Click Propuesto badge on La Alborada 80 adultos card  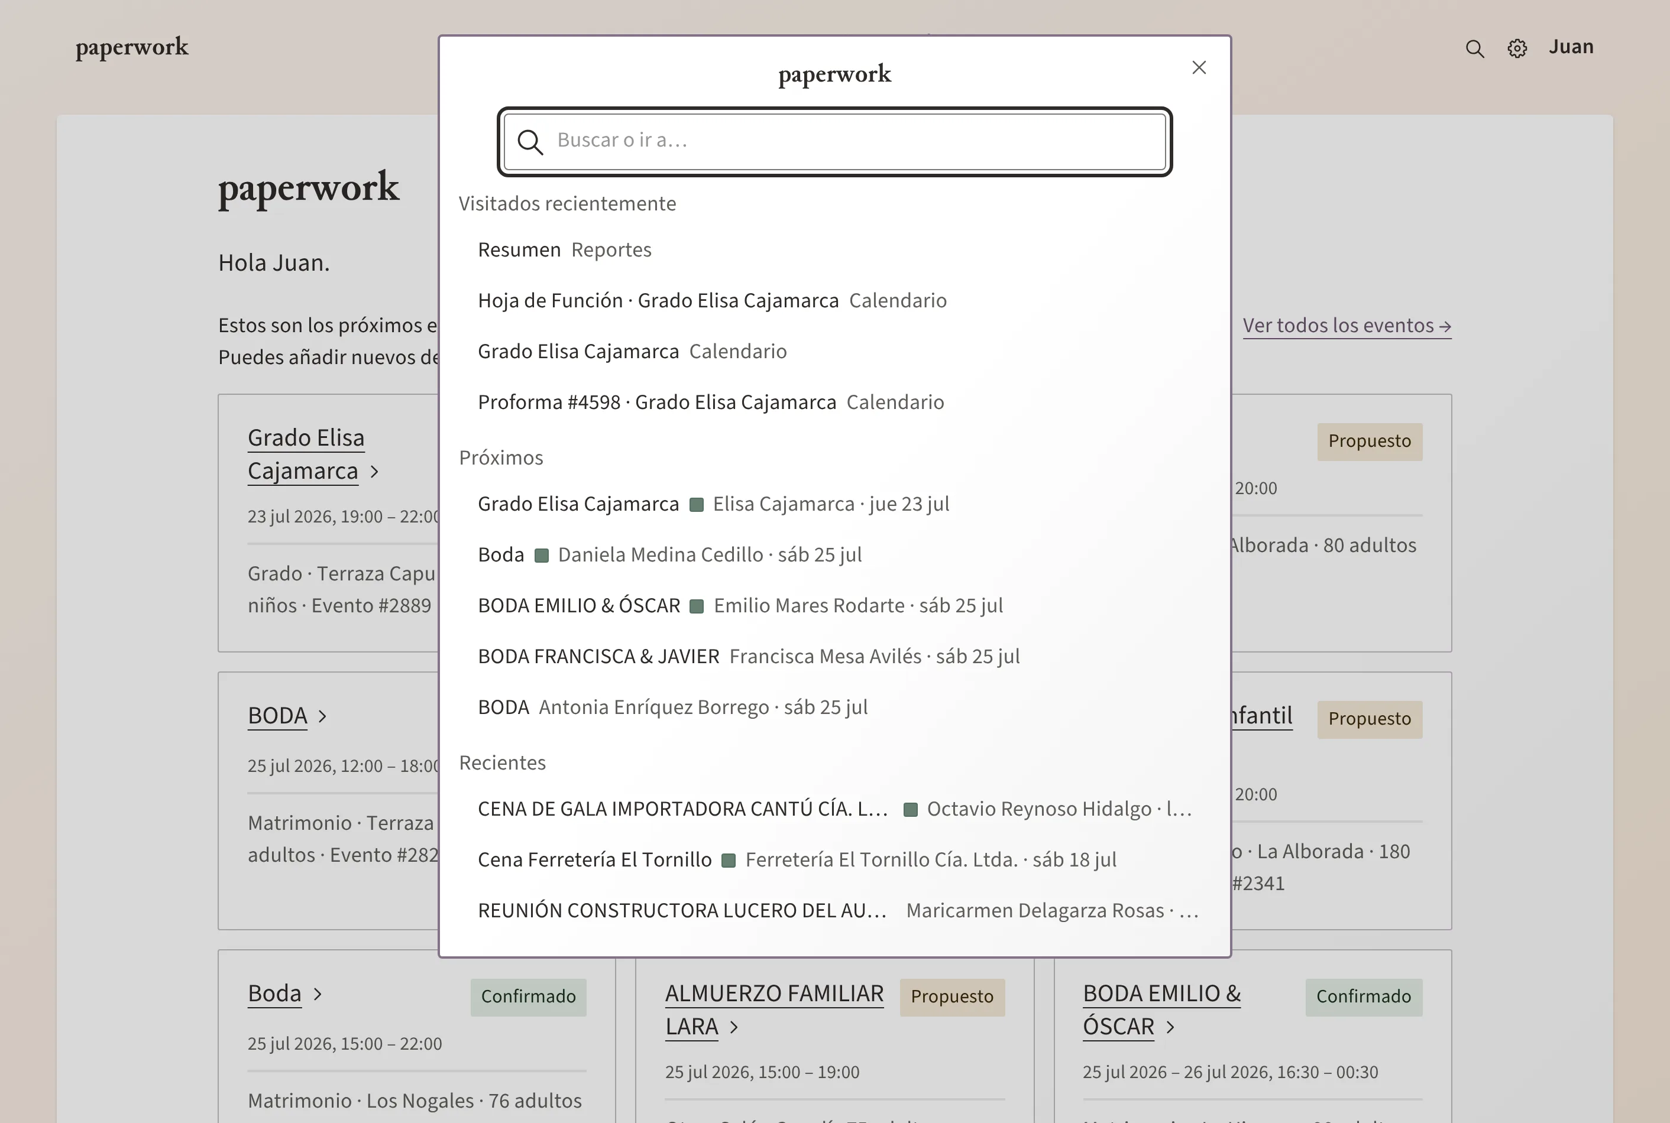pyautogui.click(x=1369, y=441)
